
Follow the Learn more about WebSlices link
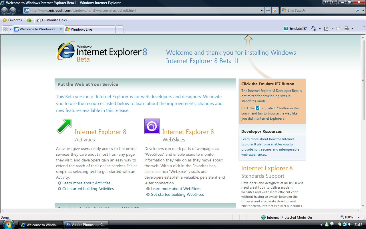pos(176,189)
